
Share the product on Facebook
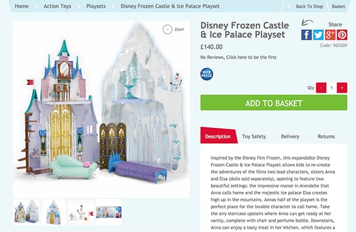[x=306, y=35]
